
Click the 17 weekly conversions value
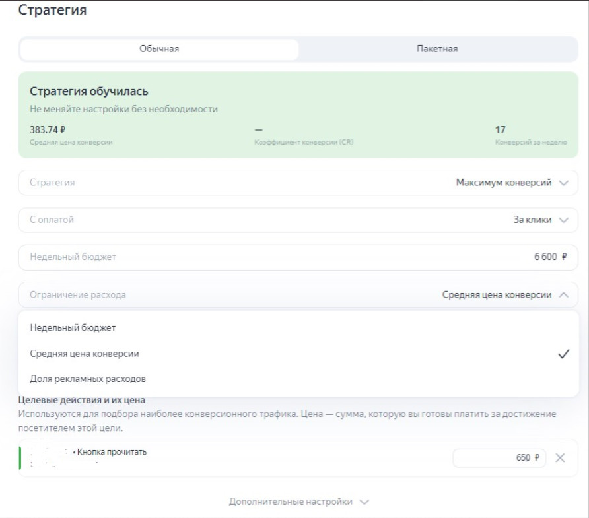click(x=501, y=130)
